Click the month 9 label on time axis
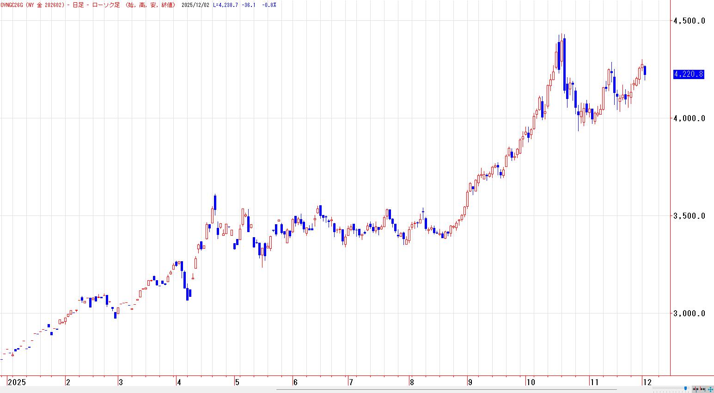 pyautogui.click(x=470, y=382)
